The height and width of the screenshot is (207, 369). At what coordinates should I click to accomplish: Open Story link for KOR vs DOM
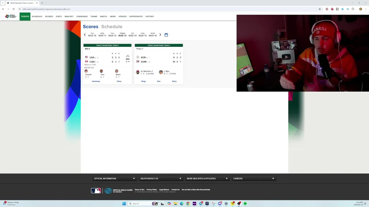tap(174, 81)
